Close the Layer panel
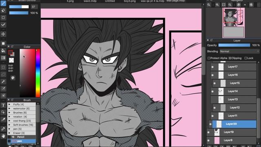Screen dimensions: 261x147 tap(208, 40)
